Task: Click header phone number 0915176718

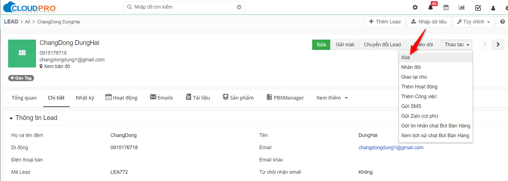Action: (x=53, y=53)
